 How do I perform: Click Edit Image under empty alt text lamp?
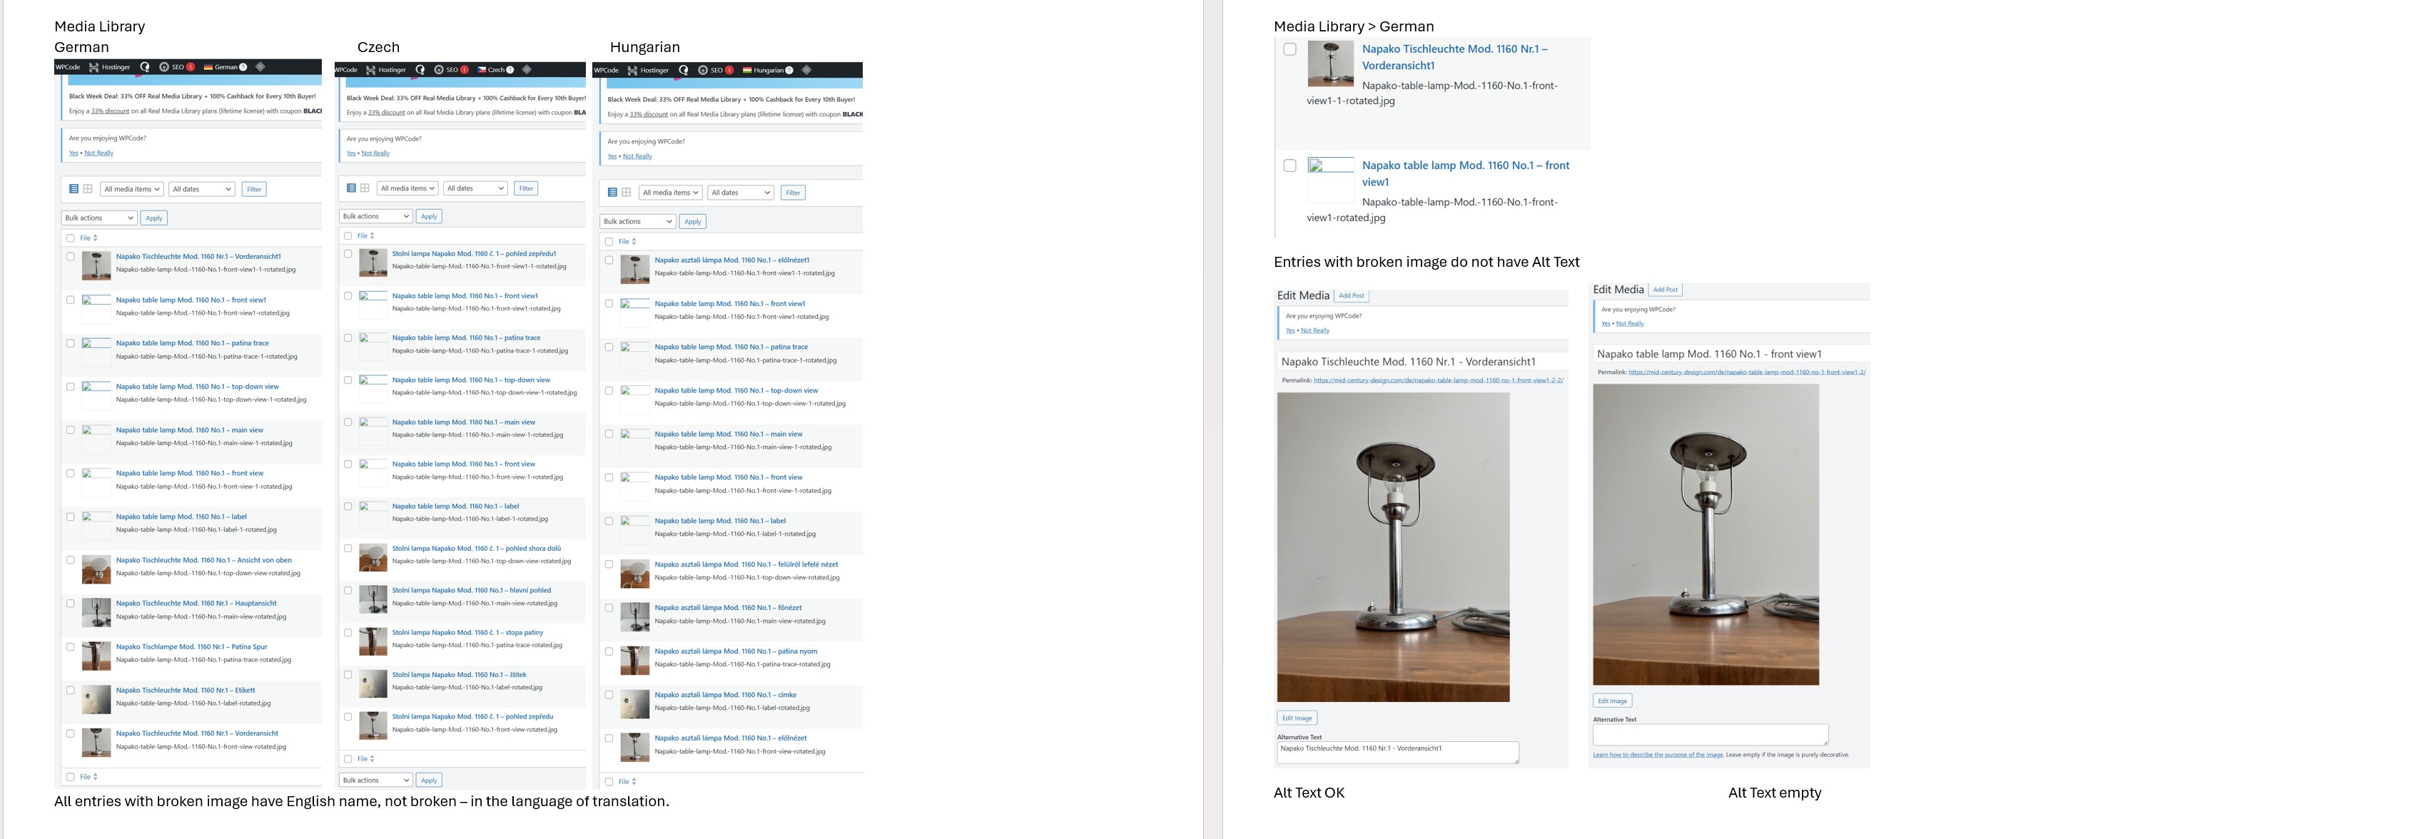[1613, 701]
